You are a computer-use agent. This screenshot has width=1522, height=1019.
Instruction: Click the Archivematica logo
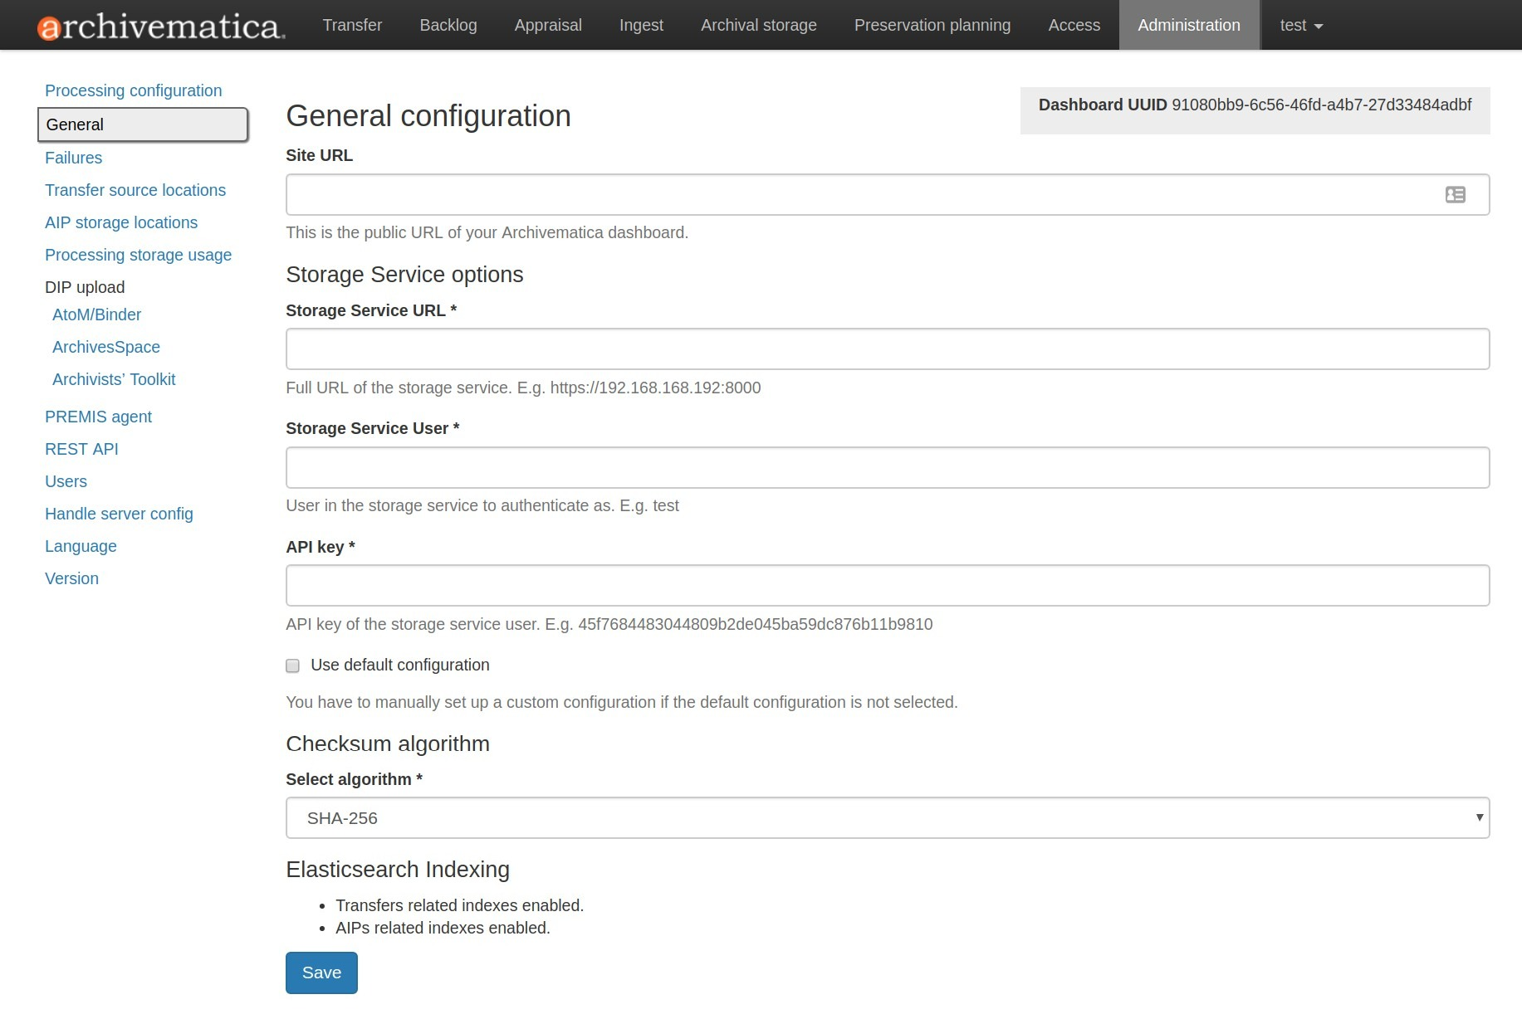[161, 27]
